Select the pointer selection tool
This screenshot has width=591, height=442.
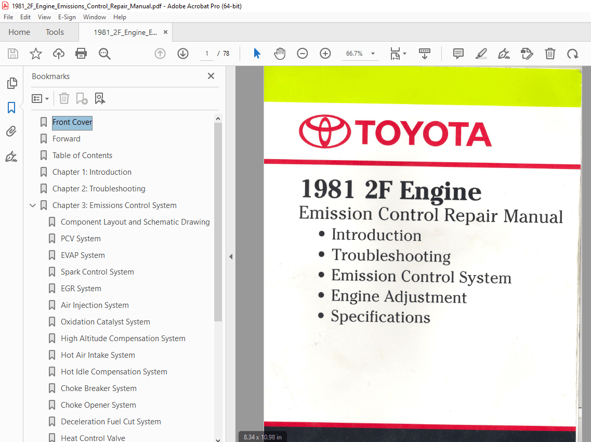(x=256, y=53)
